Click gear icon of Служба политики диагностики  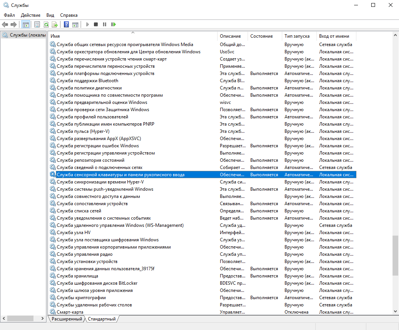(52, 88)
